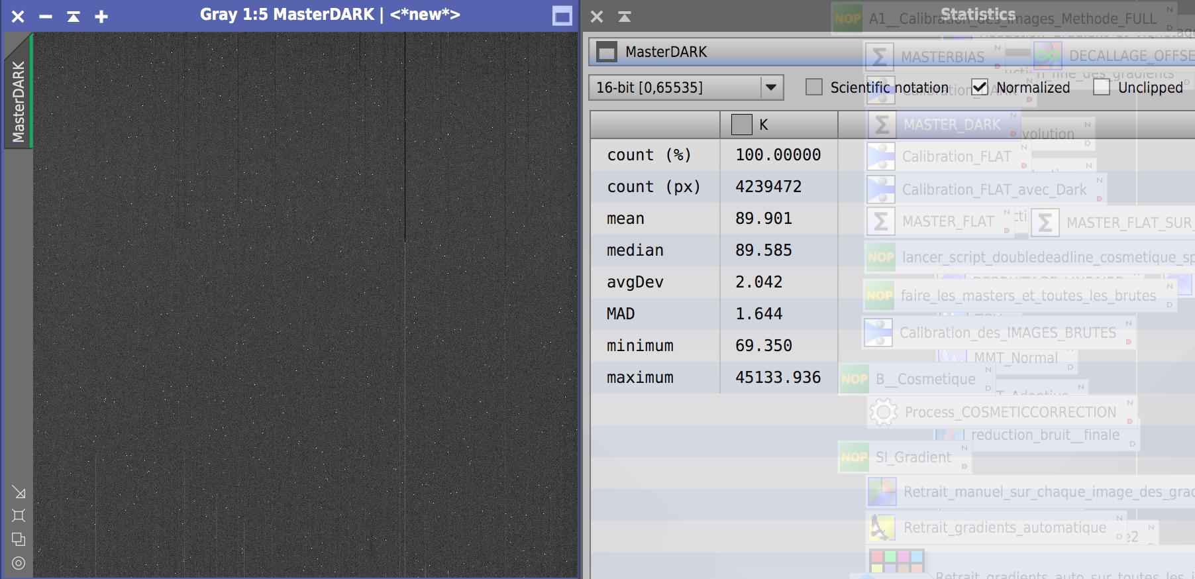Select the MASTERBIAS process icon on the workspace
1195x579 pixels.
(880, 57)
